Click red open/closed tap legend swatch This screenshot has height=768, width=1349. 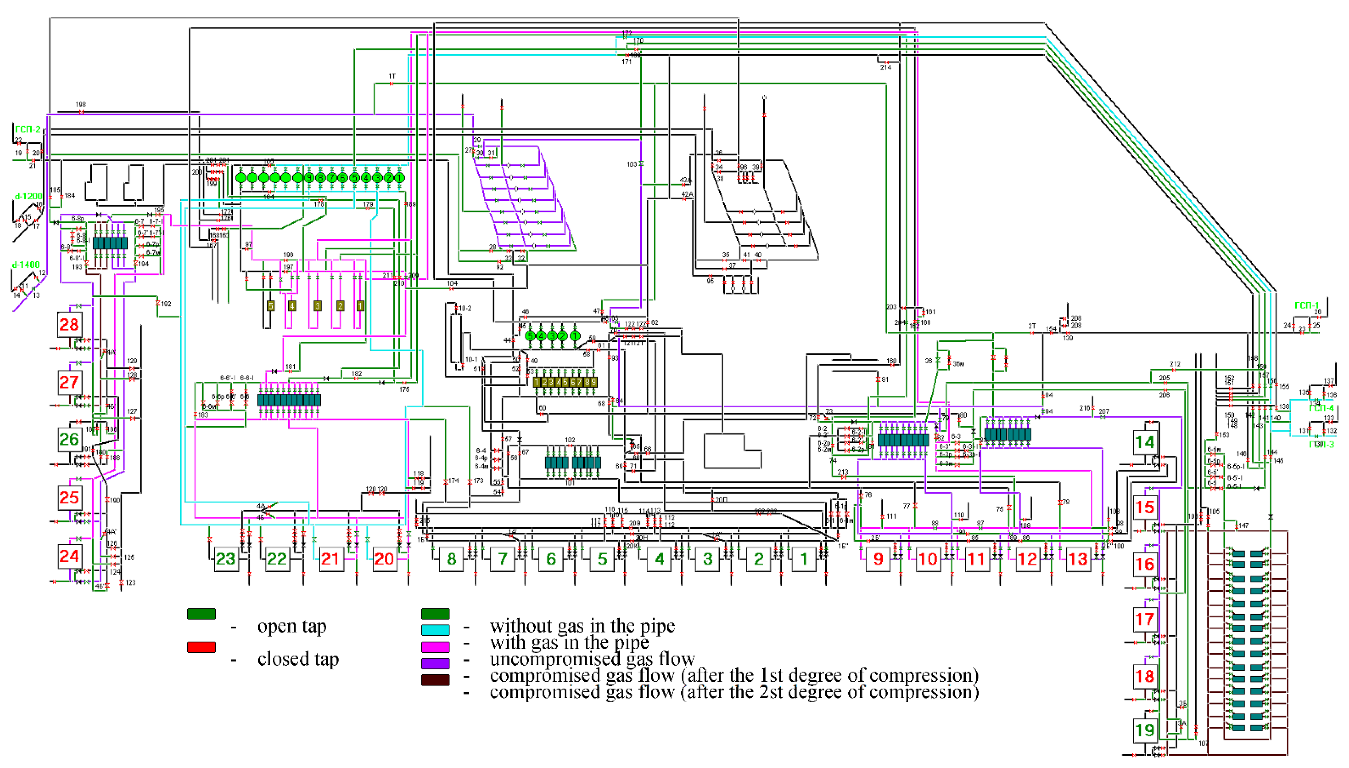[x=201, y=647]
